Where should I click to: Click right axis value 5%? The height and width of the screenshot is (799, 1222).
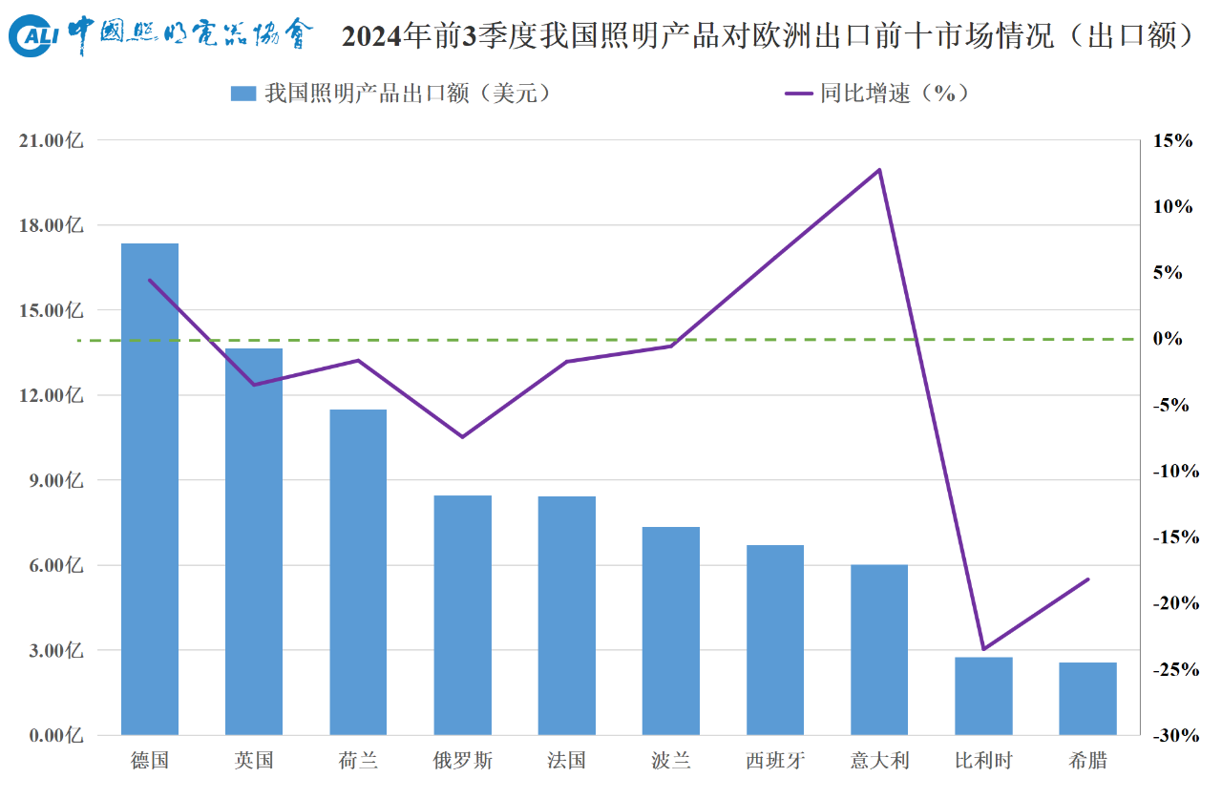click(1169, 273)
